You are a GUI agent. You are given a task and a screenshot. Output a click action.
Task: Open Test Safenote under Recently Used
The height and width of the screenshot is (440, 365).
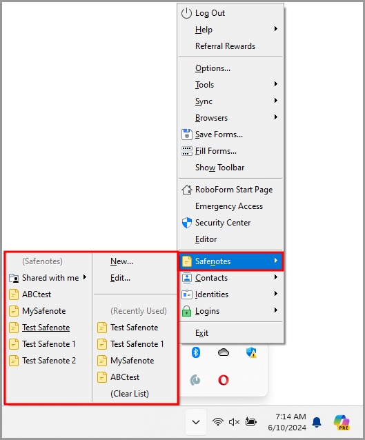coord(135,328)
